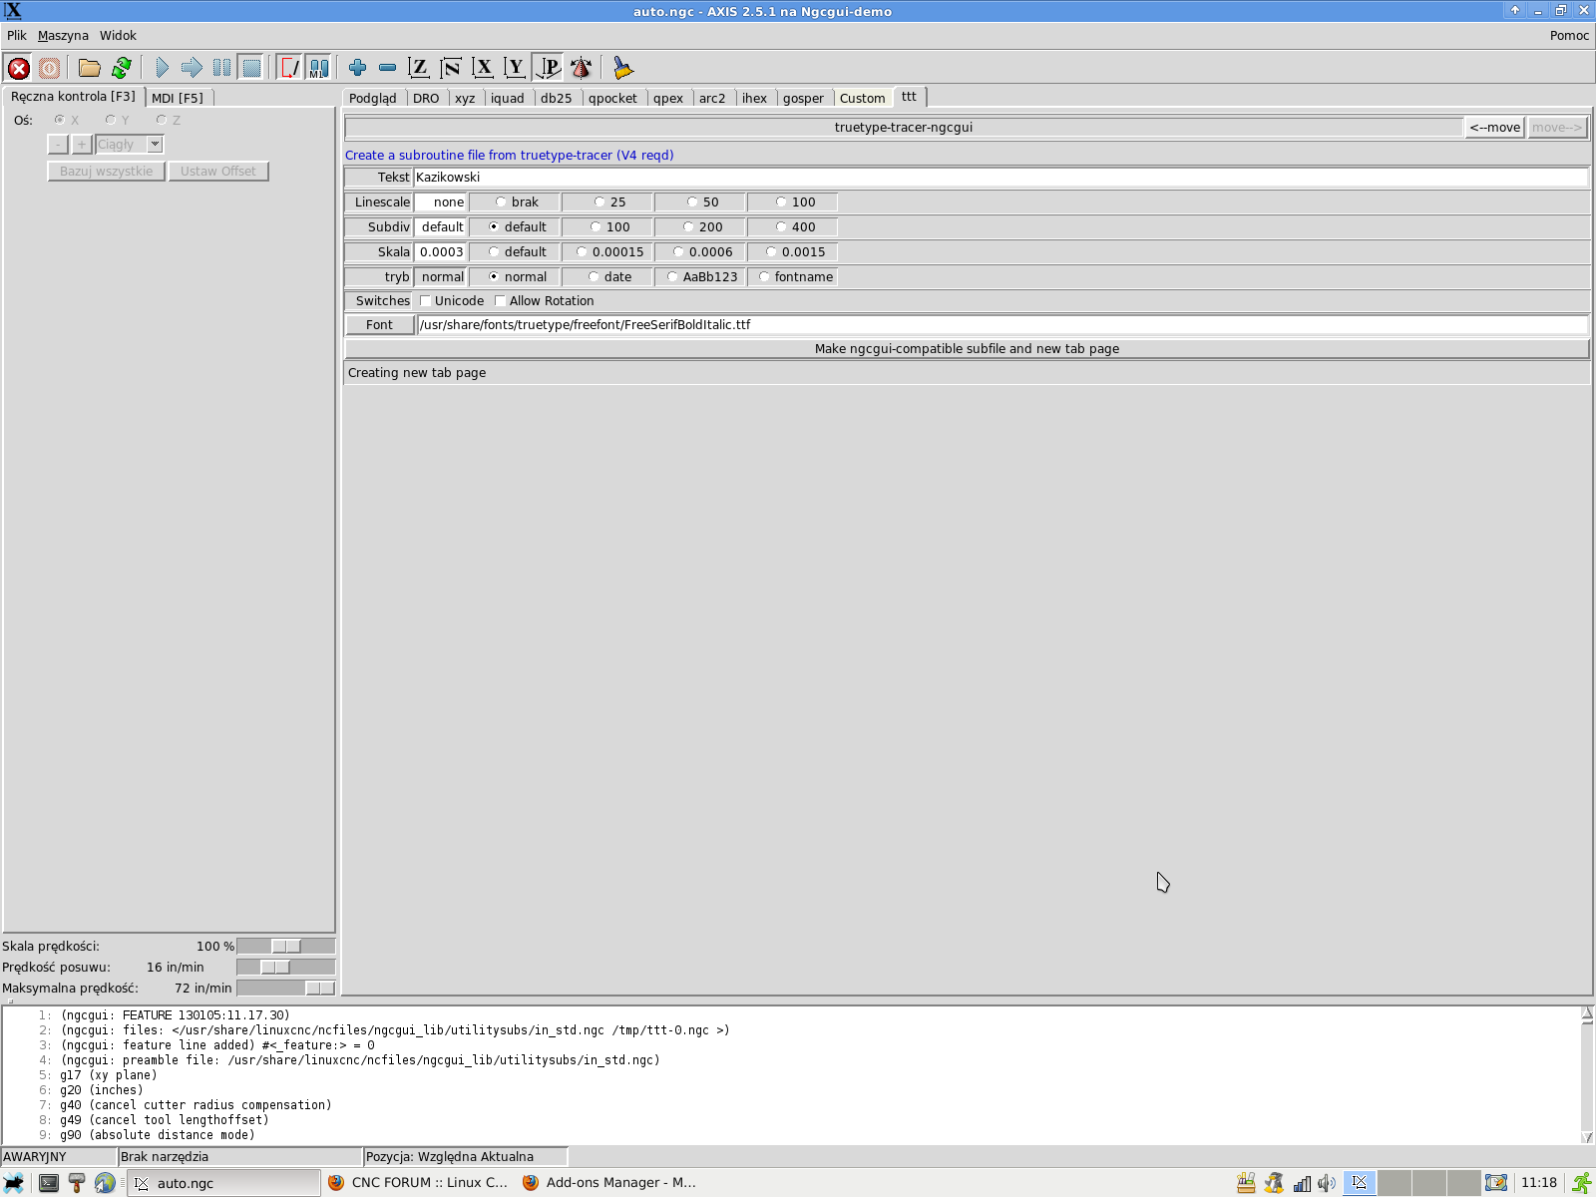Click the <--move button

click(1494, 128)
